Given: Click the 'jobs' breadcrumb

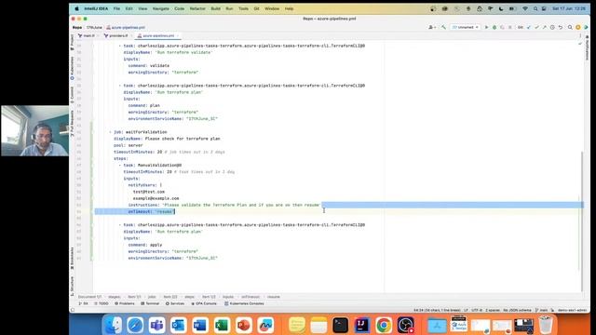Looking at the screenshot, I should [x=152, y=297].
